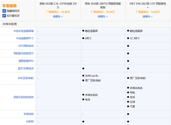Click the 车型信息 heading
This screenshot has height=125, width=171.
(x=9, y=5)
